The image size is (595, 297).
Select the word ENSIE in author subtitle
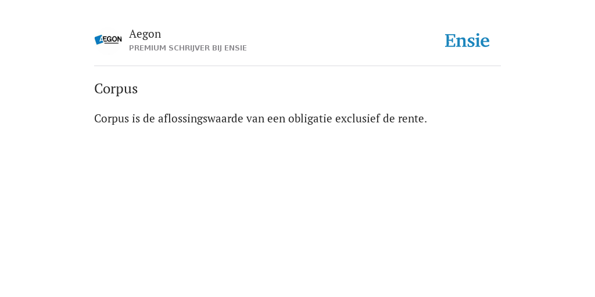tap(236, 48)
